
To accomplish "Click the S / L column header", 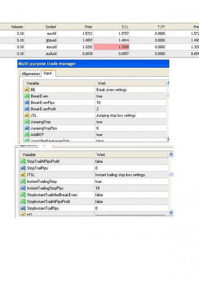I will click(112, 27).
